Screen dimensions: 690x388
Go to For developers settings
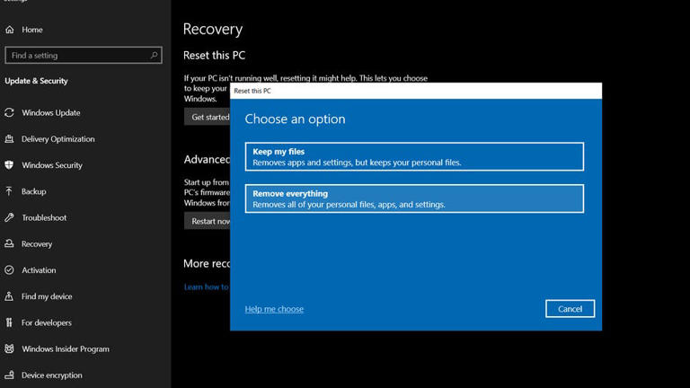click(47, 322)
